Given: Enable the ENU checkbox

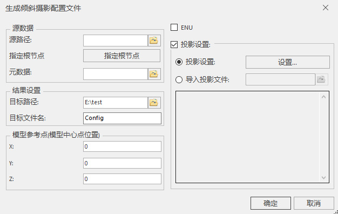Looking at the screenshot, I should [174, 28].
